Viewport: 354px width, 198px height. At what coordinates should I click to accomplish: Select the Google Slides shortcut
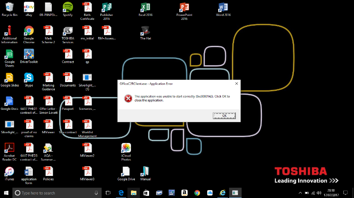point(9,80)
